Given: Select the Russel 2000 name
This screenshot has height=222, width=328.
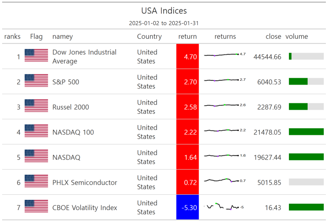Looking at the screenshot, I should click(x=71, y=107).
